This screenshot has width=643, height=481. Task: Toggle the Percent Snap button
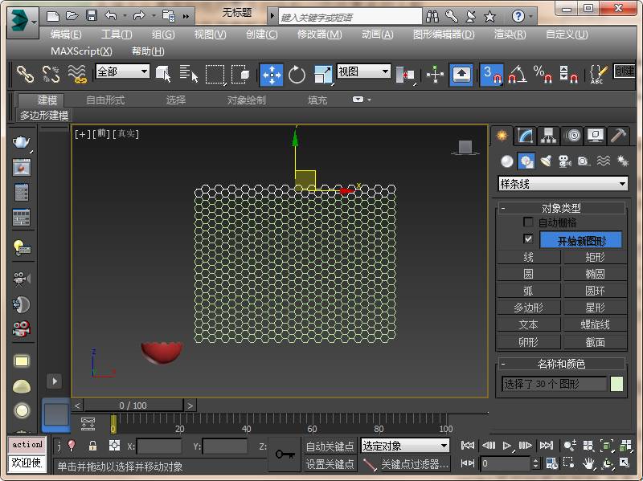(x=543, y=75)
